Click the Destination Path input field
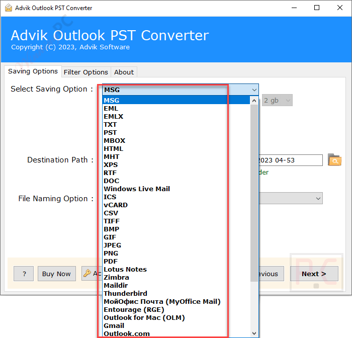Viewport: 352px width, 338px height. pos(291,160)
